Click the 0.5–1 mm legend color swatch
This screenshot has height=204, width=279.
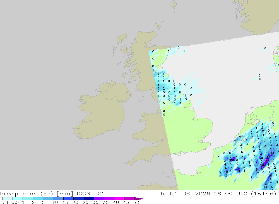18,198
